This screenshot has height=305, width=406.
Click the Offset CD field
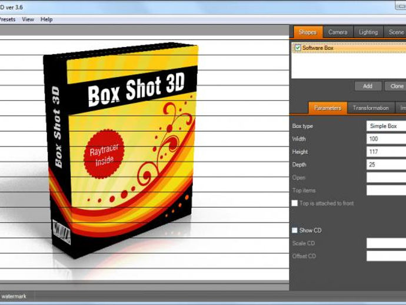click(x=386, y=256)
